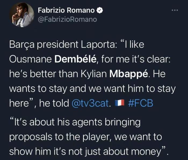The image size is (188, 160).
Task: Open the @FabrizioRomano handle link
Action: 67,19
